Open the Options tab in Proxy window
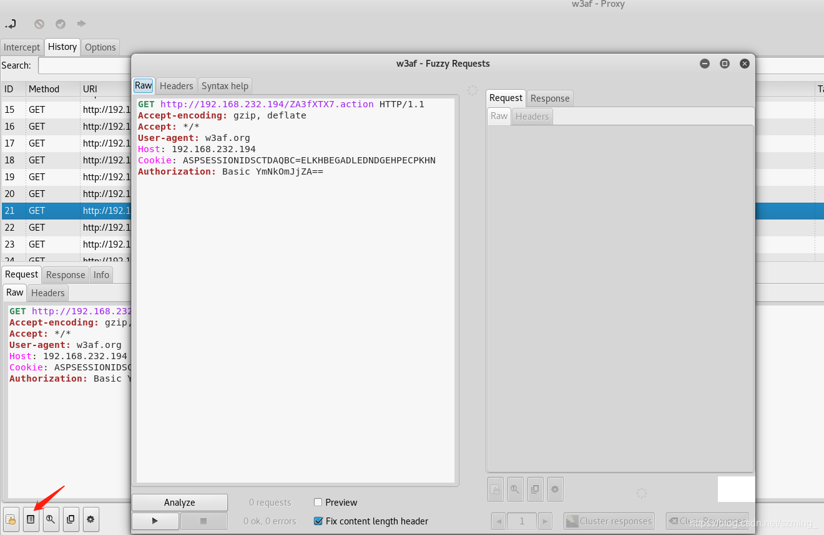The height and width of the screenshot is (535, 824). [x=100, y=47]
